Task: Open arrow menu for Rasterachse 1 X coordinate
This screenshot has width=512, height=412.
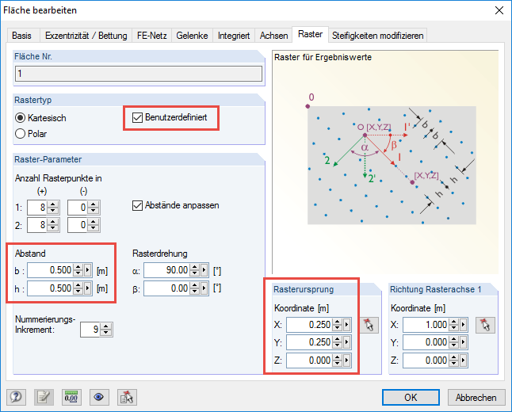Action: click(463, 325)
